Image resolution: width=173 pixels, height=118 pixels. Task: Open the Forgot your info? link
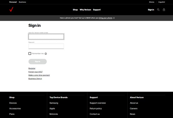pyautogui.click(x=36, y=72)
